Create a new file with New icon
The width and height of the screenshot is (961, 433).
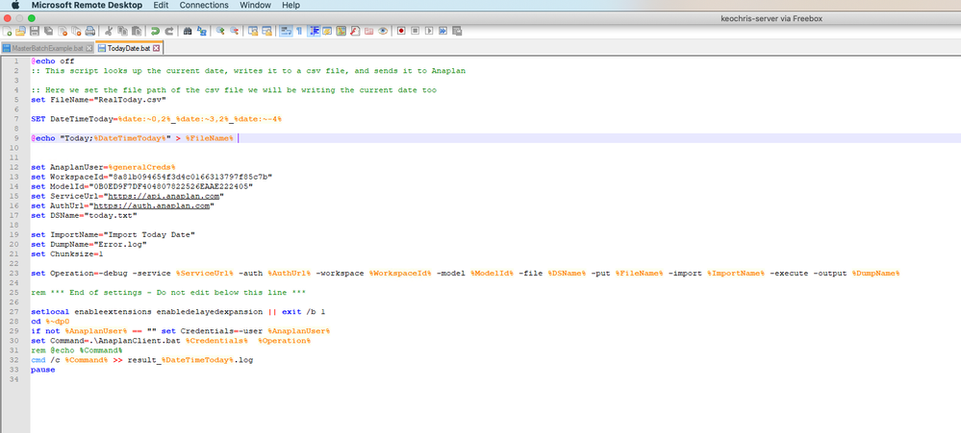click(7, 31)
